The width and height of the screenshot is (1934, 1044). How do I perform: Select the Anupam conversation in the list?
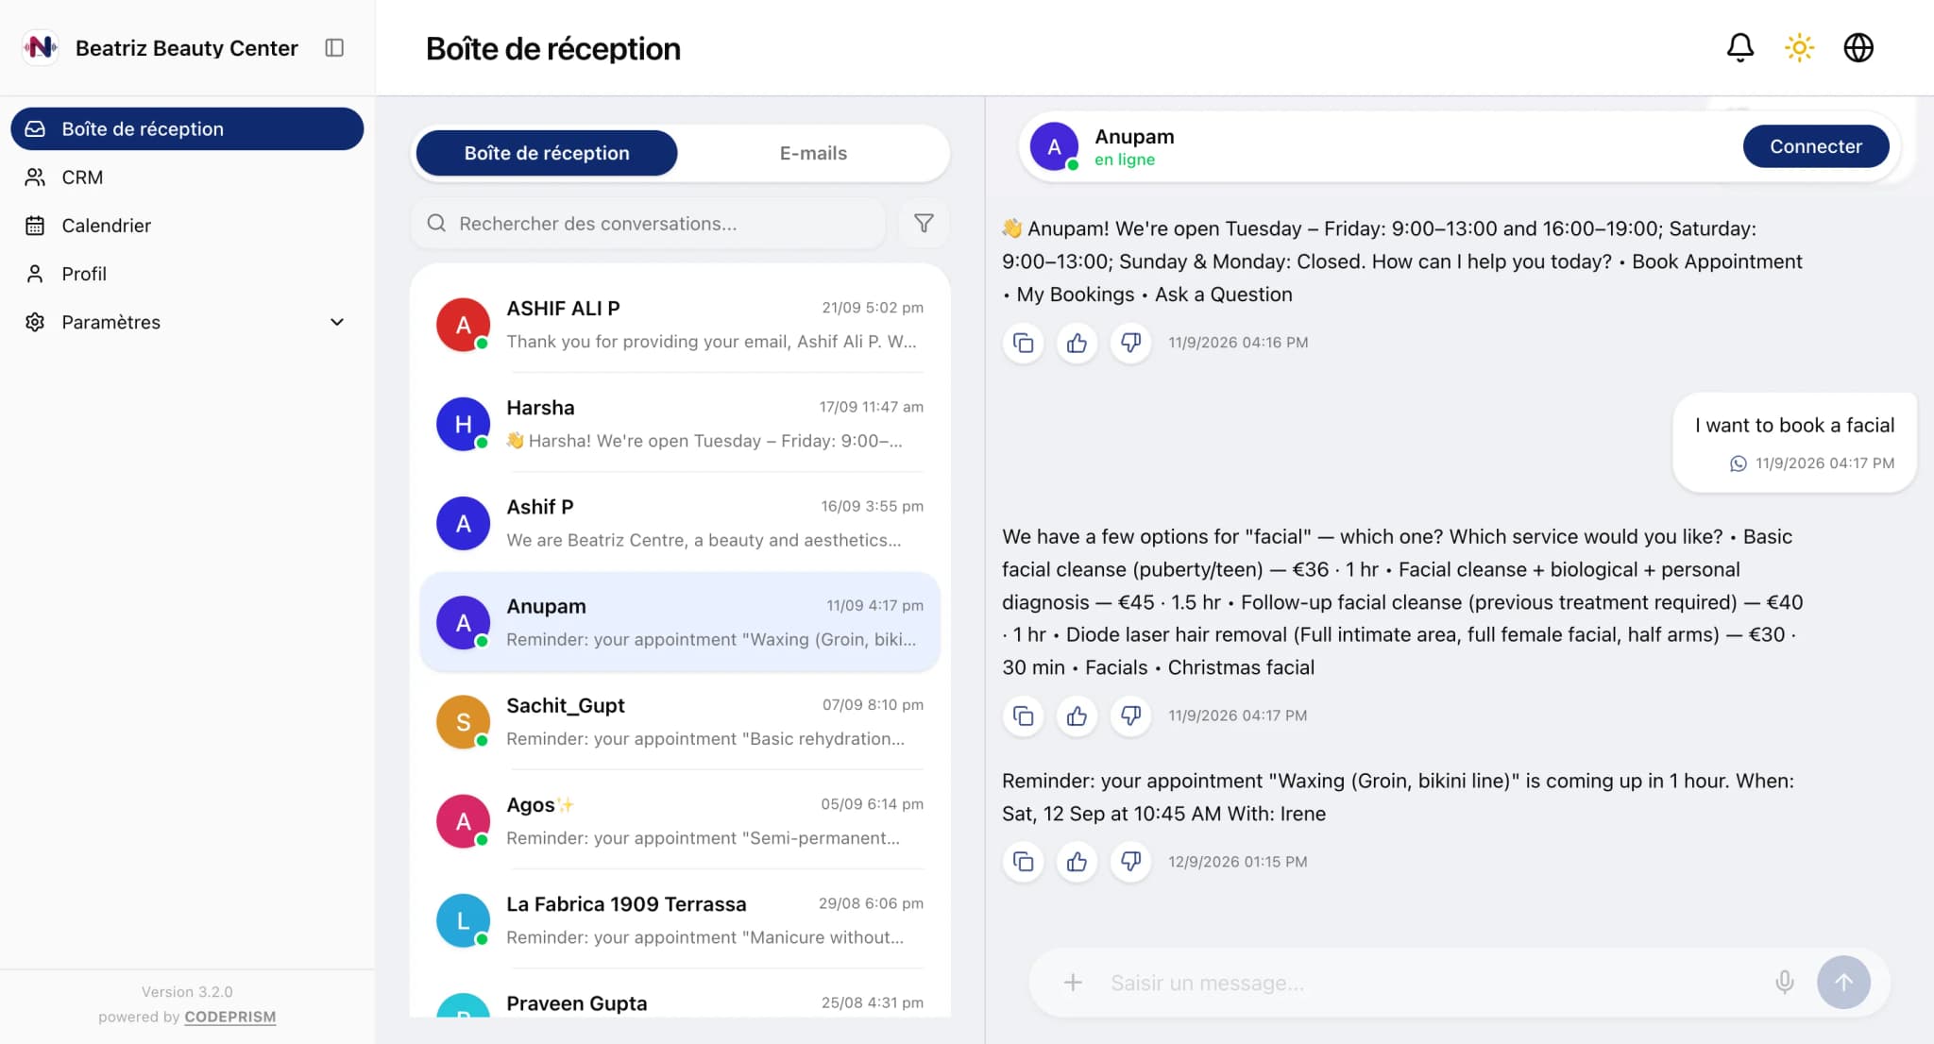[680, 622]
